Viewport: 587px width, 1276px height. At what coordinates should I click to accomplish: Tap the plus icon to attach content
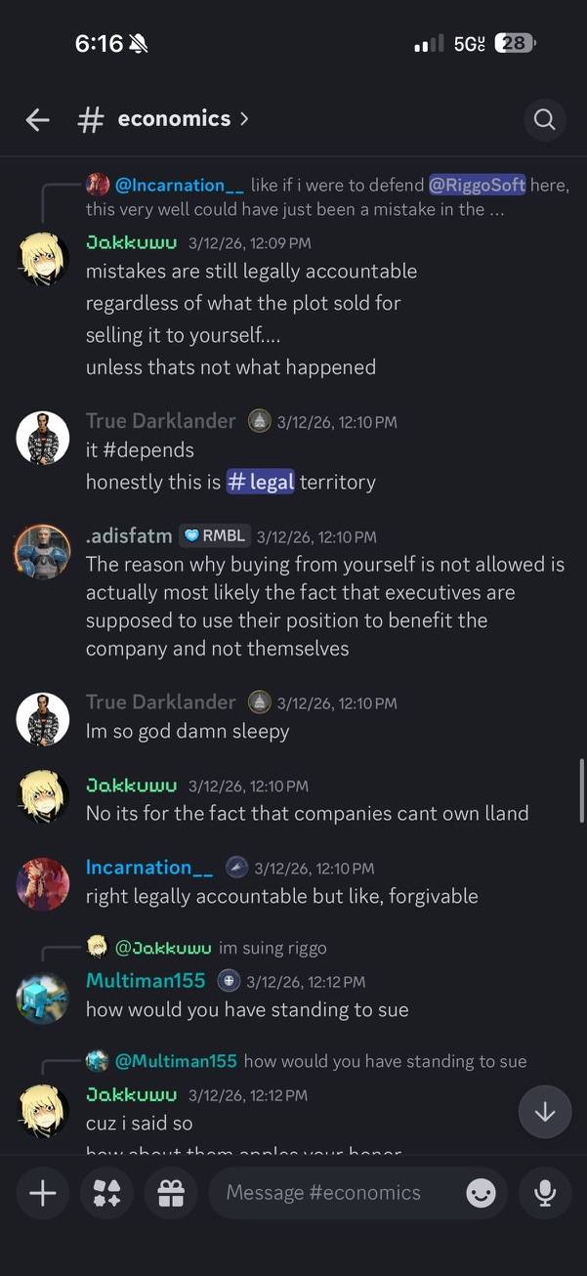point(42,1193)
